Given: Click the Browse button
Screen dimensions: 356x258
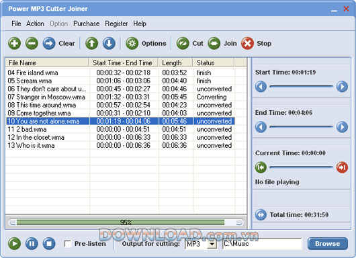Looking at the screenshot, I should 328,244.
